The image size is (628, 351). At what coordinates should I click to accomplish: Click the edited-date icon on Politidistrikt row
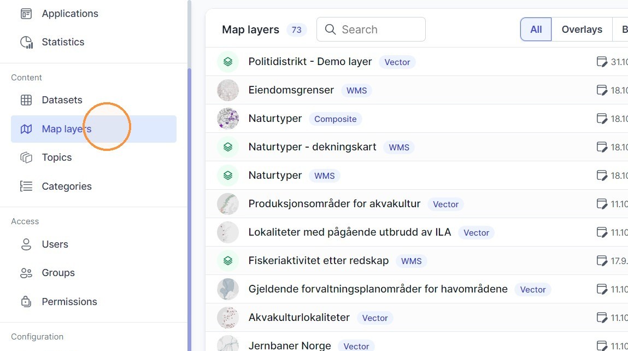(x=602, y=62)
